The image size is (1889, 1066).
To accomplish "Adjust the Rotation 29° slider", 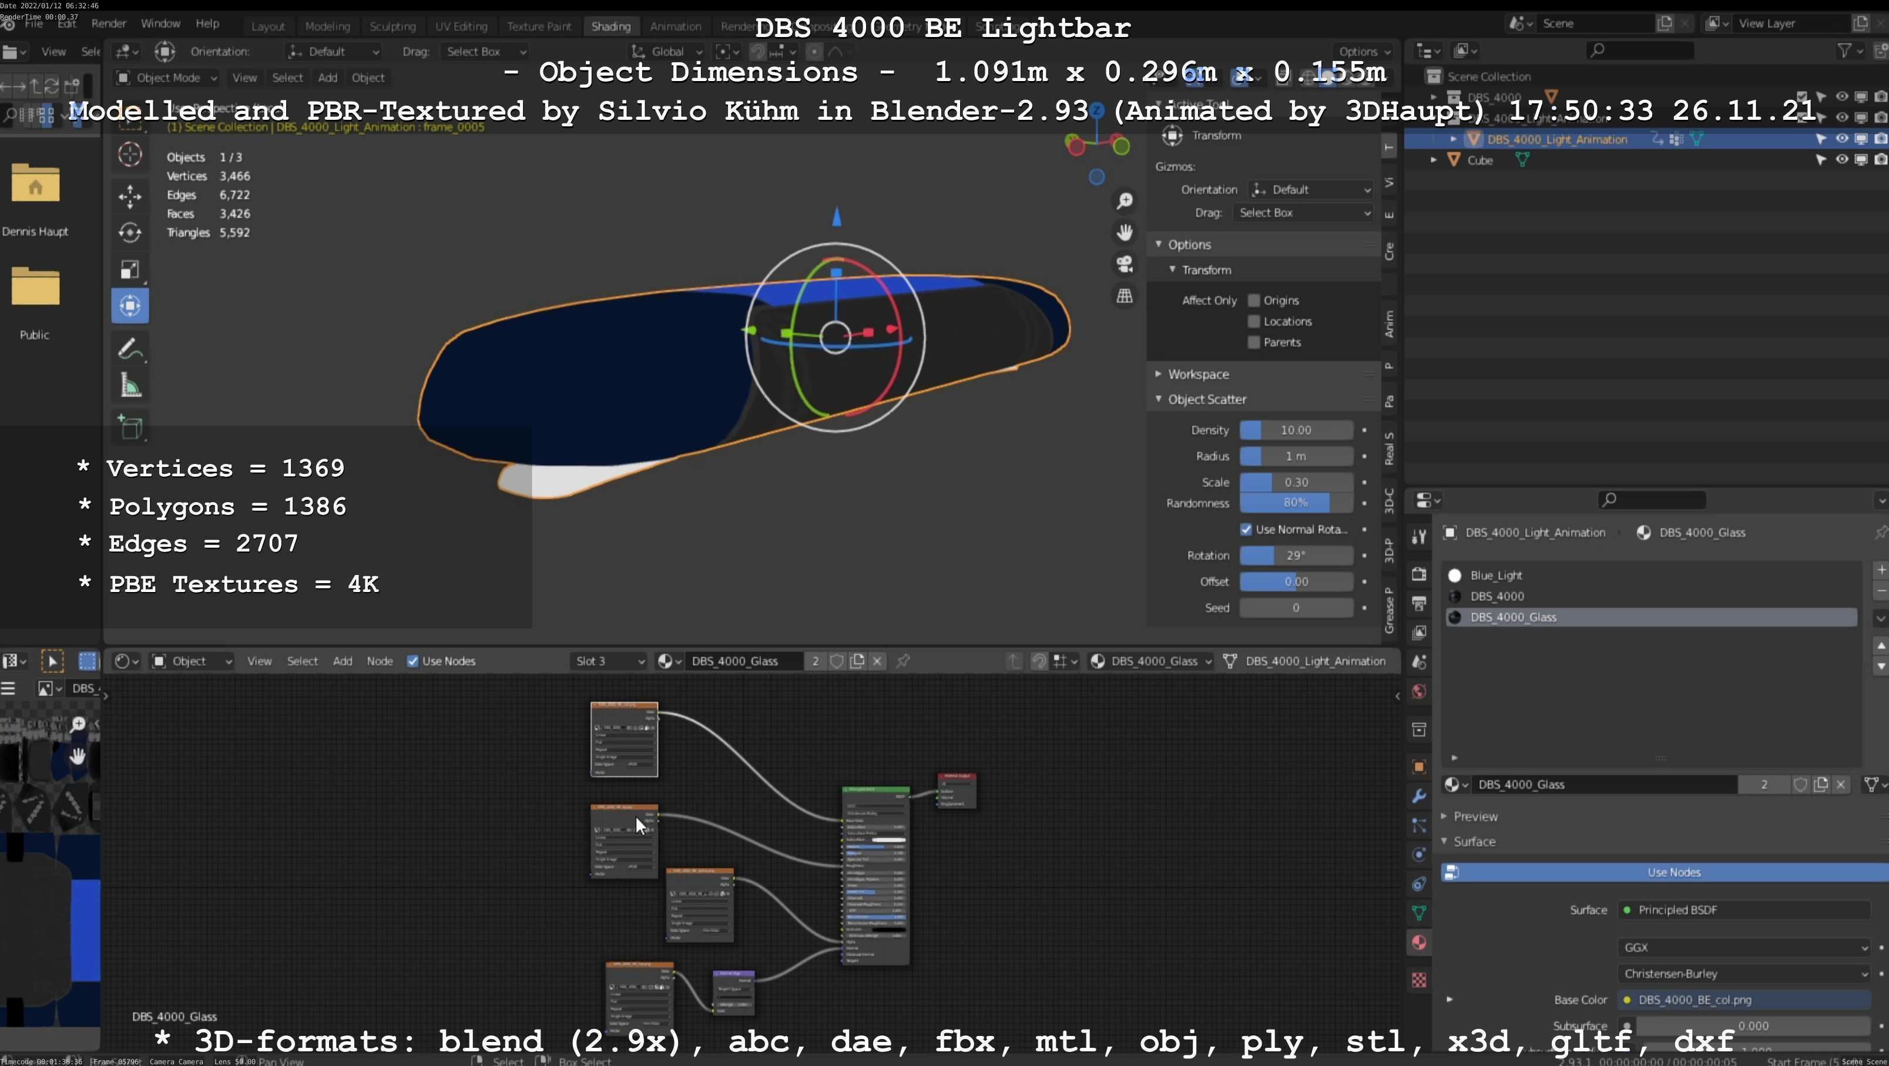I will point(1296,555).
